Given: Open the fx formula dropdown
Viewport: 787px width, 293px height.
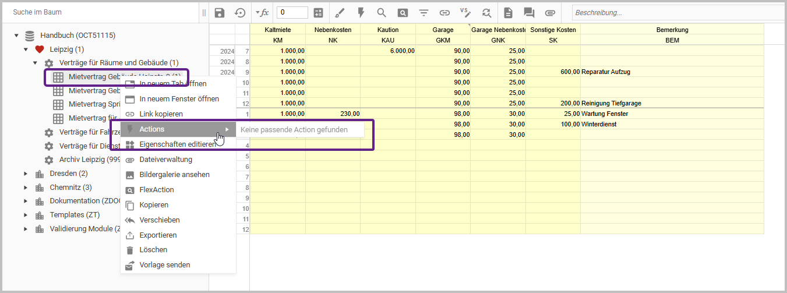Looking at the screenshot, I should point(262,13).
